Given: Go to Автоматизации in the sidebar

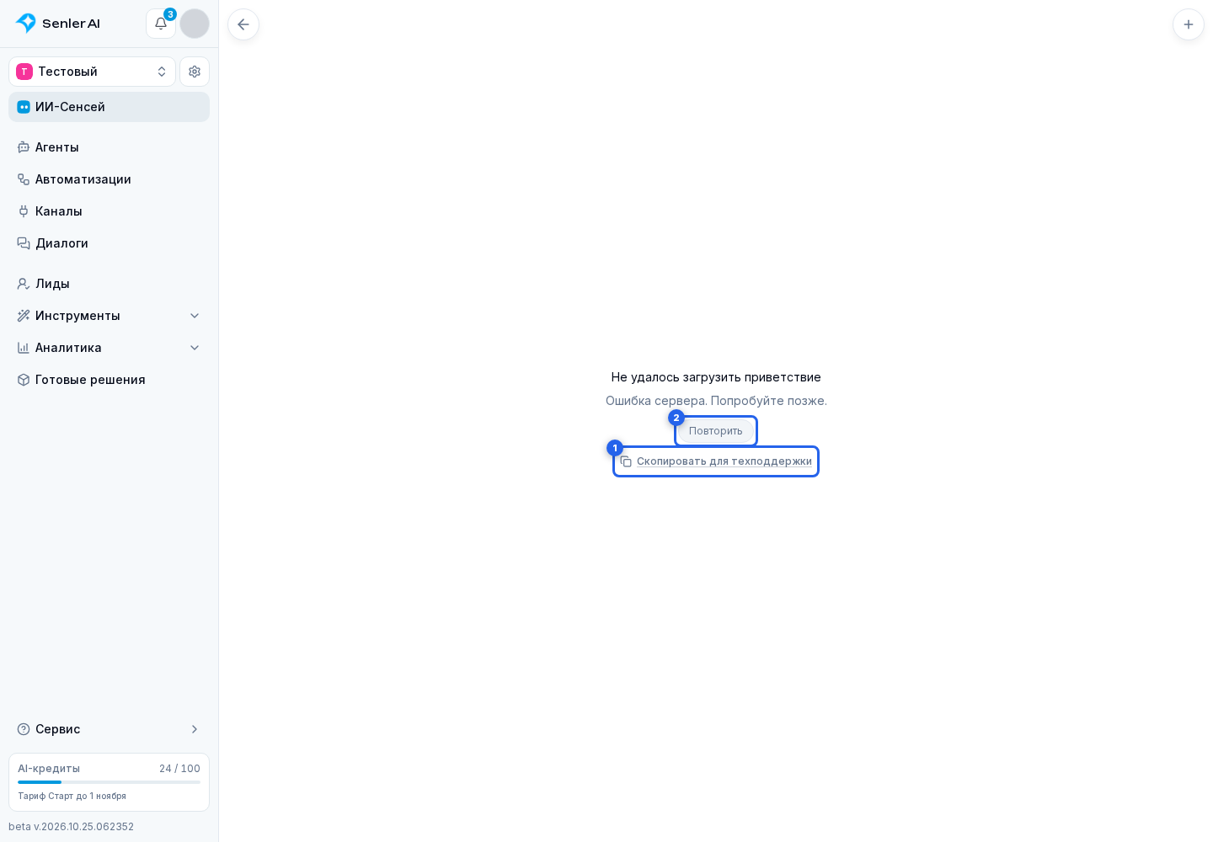Looking at the screenshot, I should [109, 179].
